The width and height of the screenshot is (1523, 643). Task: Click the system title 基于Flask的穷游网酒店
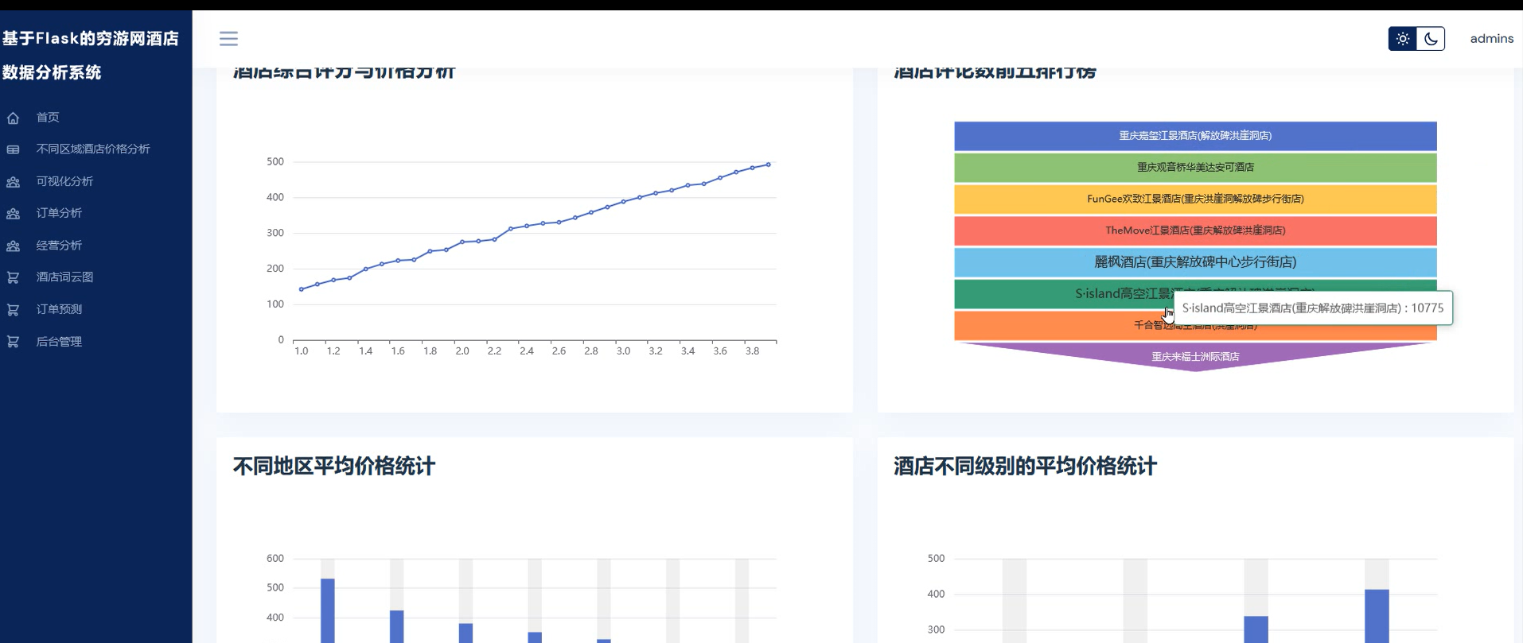[x=90, y=38]
